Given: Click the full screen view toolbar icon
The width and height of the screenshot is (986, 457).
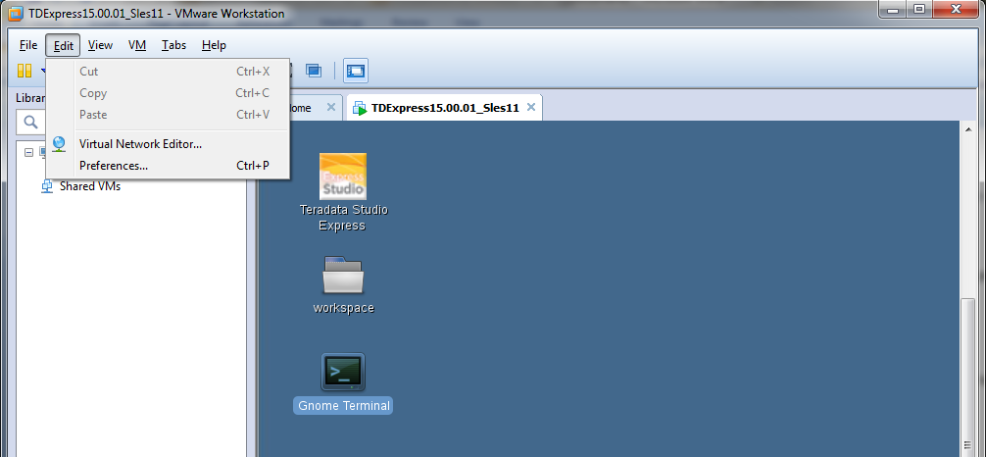Looking at the screenshot, I should (356, 71).
